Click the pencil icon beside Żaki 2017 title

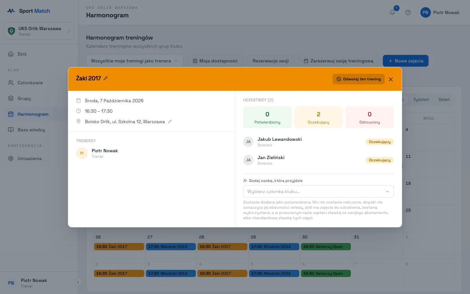pyautogui.click(x=105, y=78)
